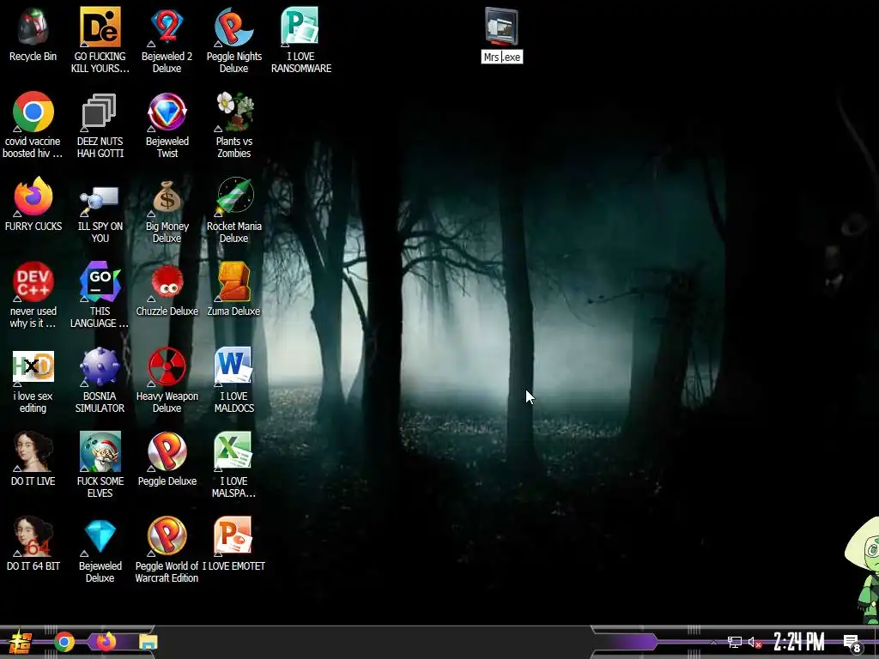
Task: Click inside the Mrs .exe rename text box
Action: 501,57
